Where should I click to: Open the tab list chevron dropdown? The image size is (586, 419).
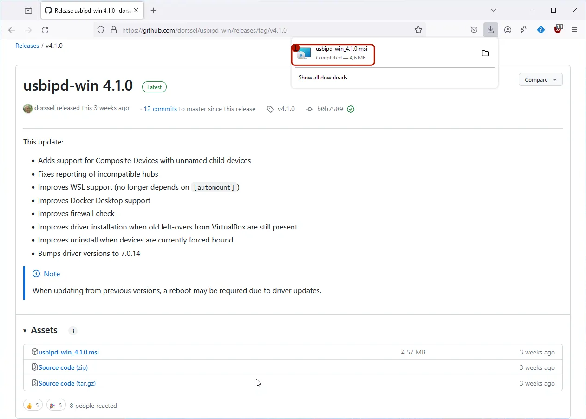point(494,10)
